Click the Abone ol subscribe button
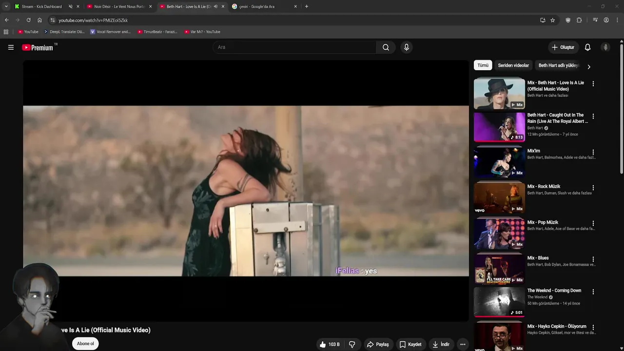 (85, 344)
